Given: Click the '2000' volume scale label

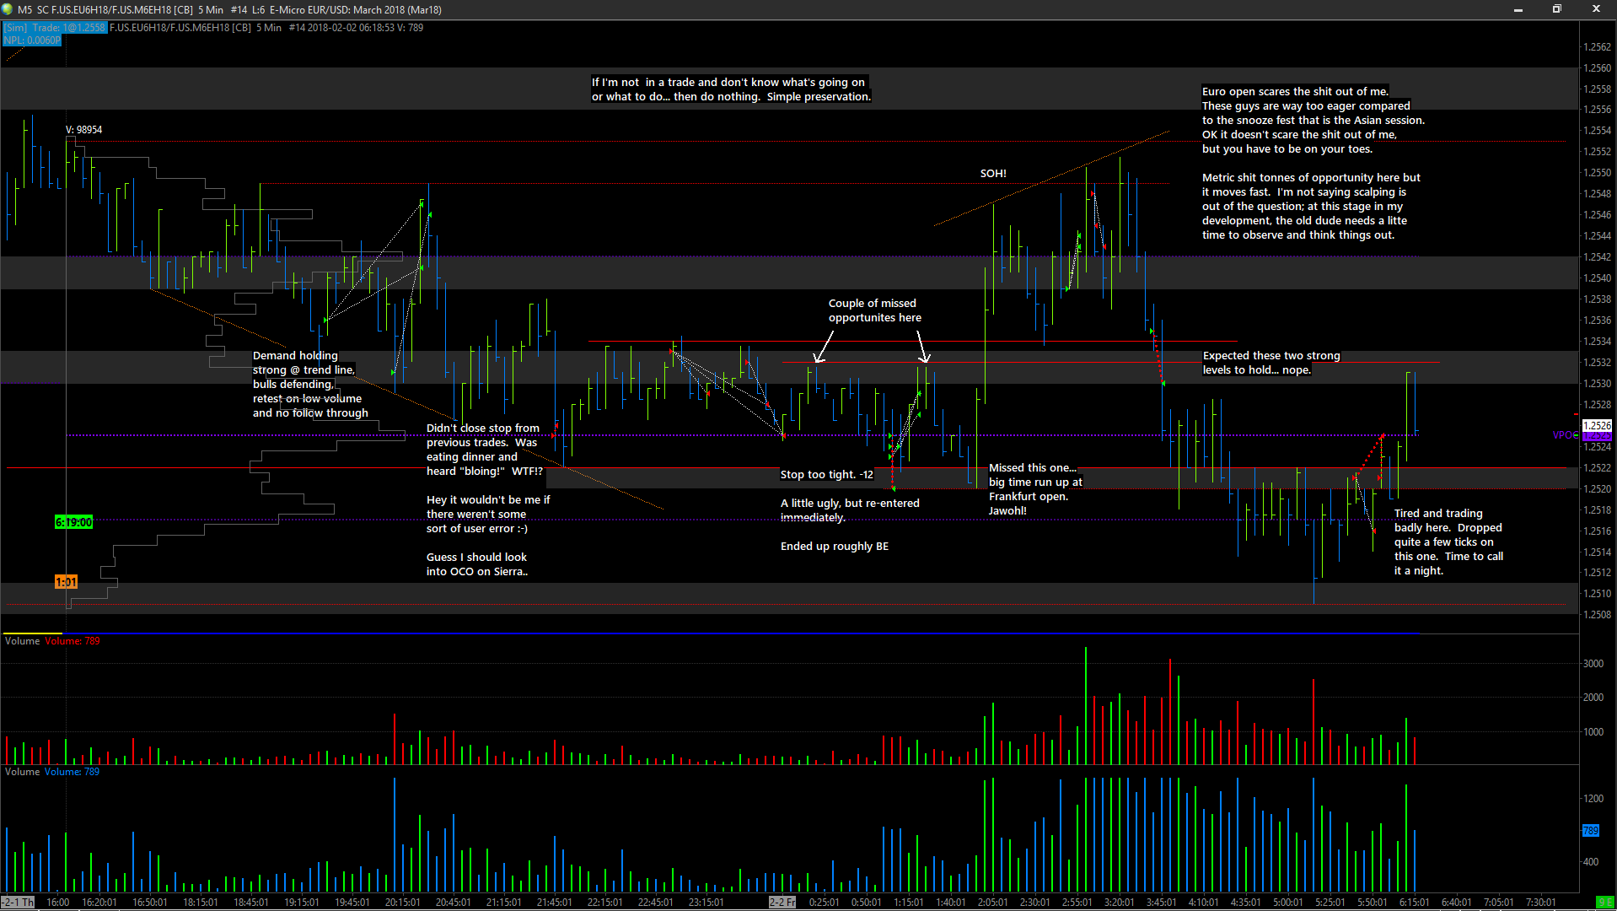Looking at the screenshot, I should tap(1593, 698).
